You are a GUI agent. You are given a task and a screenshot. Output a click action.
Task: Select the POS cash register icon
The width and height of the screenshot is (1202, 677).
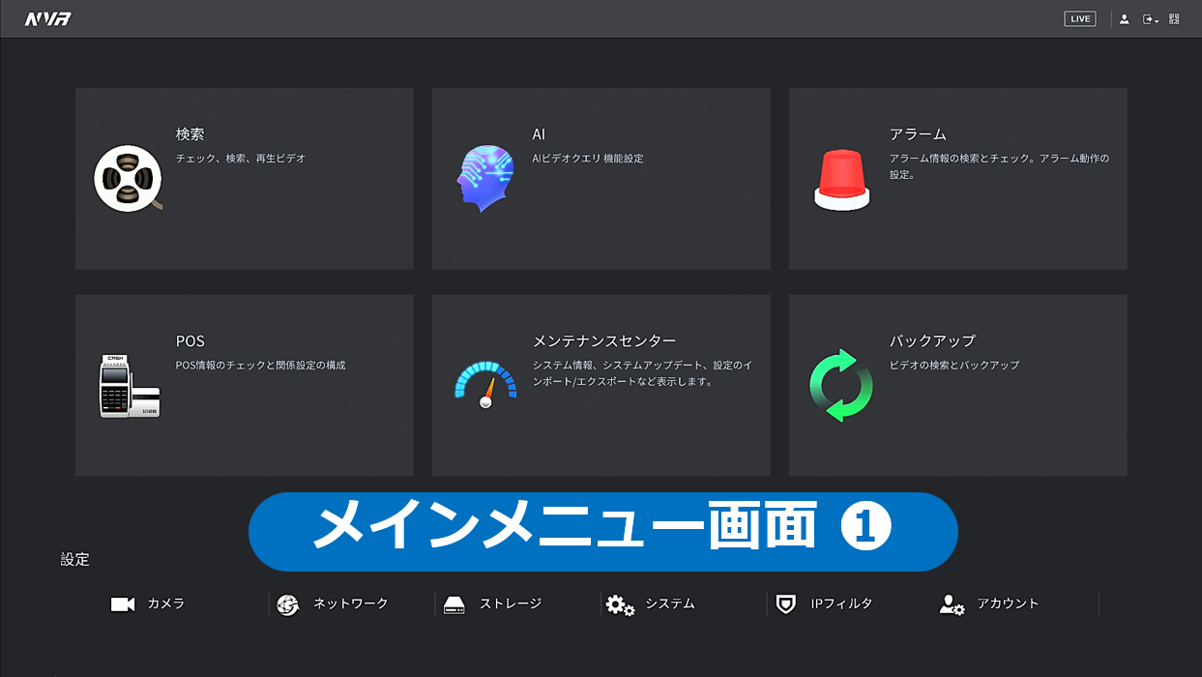129,386
